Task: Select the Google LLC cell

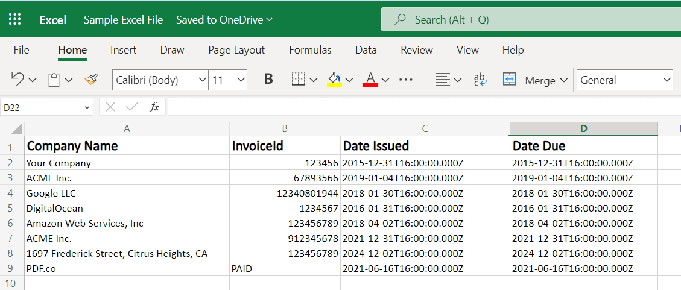Action: [x=127, y=193]
